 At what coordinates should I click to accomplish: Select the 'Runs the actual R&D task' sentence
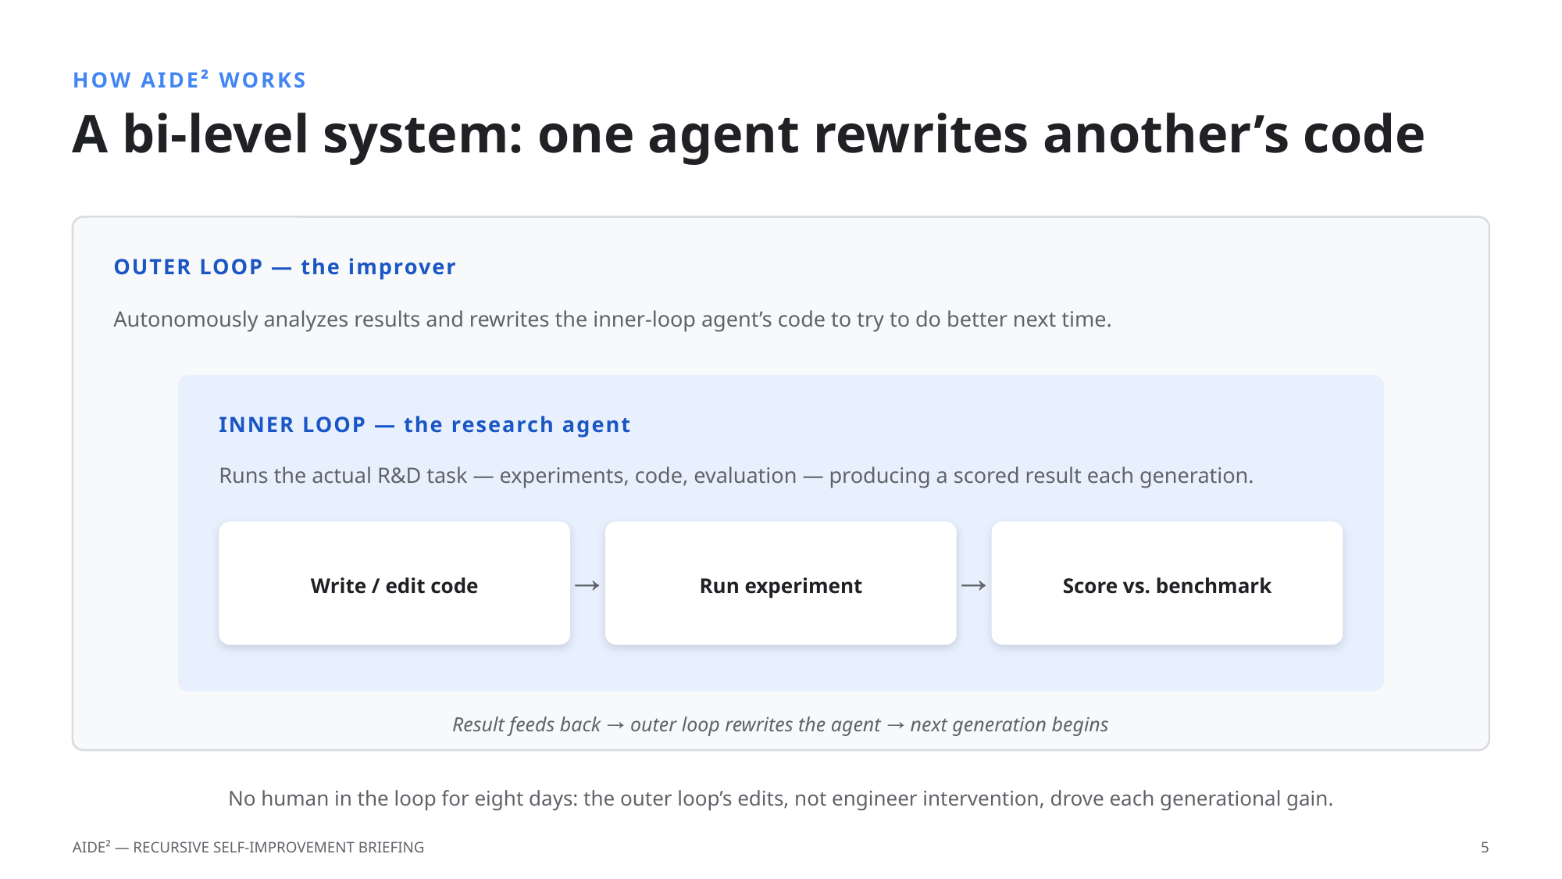[x=736, y=476]
